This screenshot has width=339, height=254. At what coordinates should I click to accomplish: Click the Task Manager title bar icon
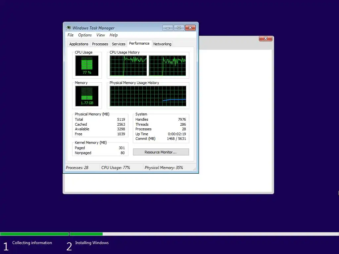[x=69, y=28]
